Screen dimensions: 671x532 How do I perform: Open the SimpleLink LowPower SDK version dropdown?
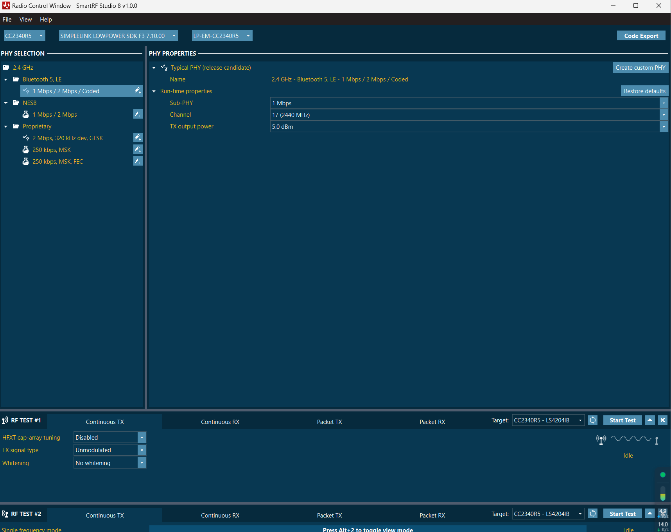118,36
